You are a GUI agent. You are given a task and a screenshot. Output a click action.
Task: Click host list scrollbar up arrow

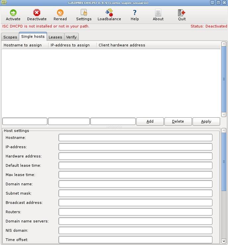pos(224,44)
